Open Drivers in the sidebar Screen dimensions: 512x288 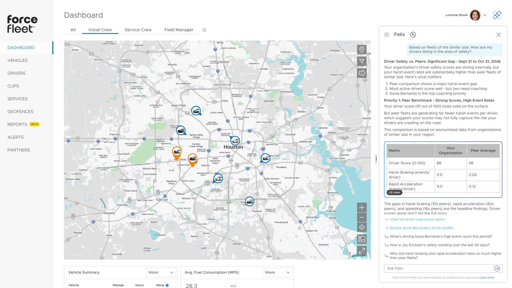pos(17,73)
